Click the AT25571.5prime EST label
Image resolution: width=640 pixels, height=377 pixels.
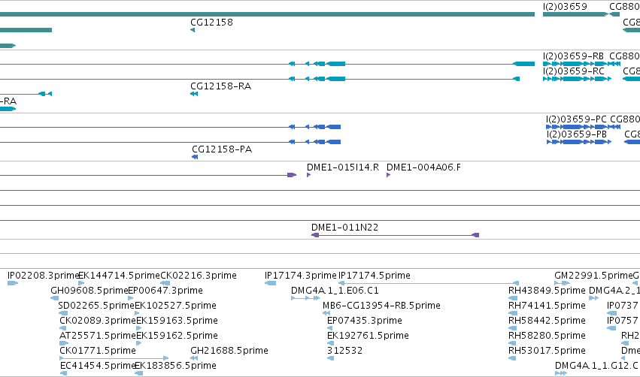pyautogui.click(x=98, y=336)
